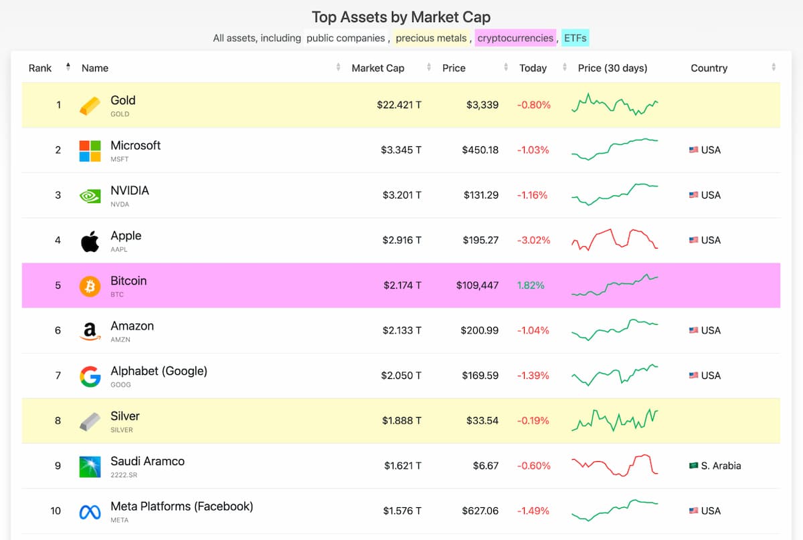This screenshot has width=803, height=540.
Task: Sort by Price using its sort arrows
Action: click(506, 67)
